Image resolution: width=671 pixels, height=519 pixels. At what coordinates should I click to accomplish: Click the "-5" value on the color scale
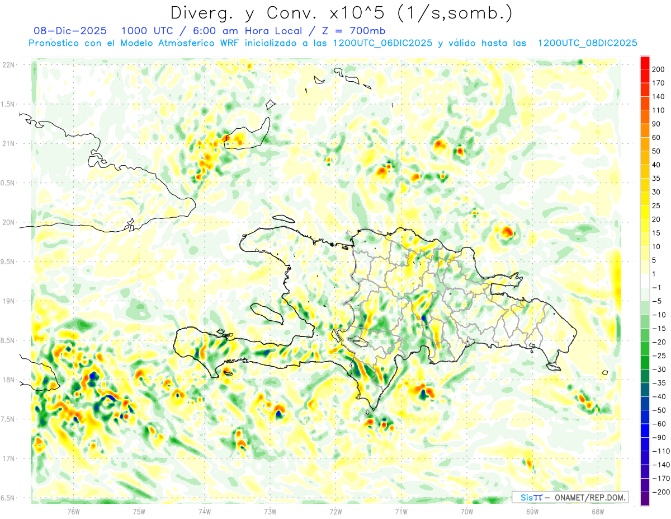pos(658,301)
